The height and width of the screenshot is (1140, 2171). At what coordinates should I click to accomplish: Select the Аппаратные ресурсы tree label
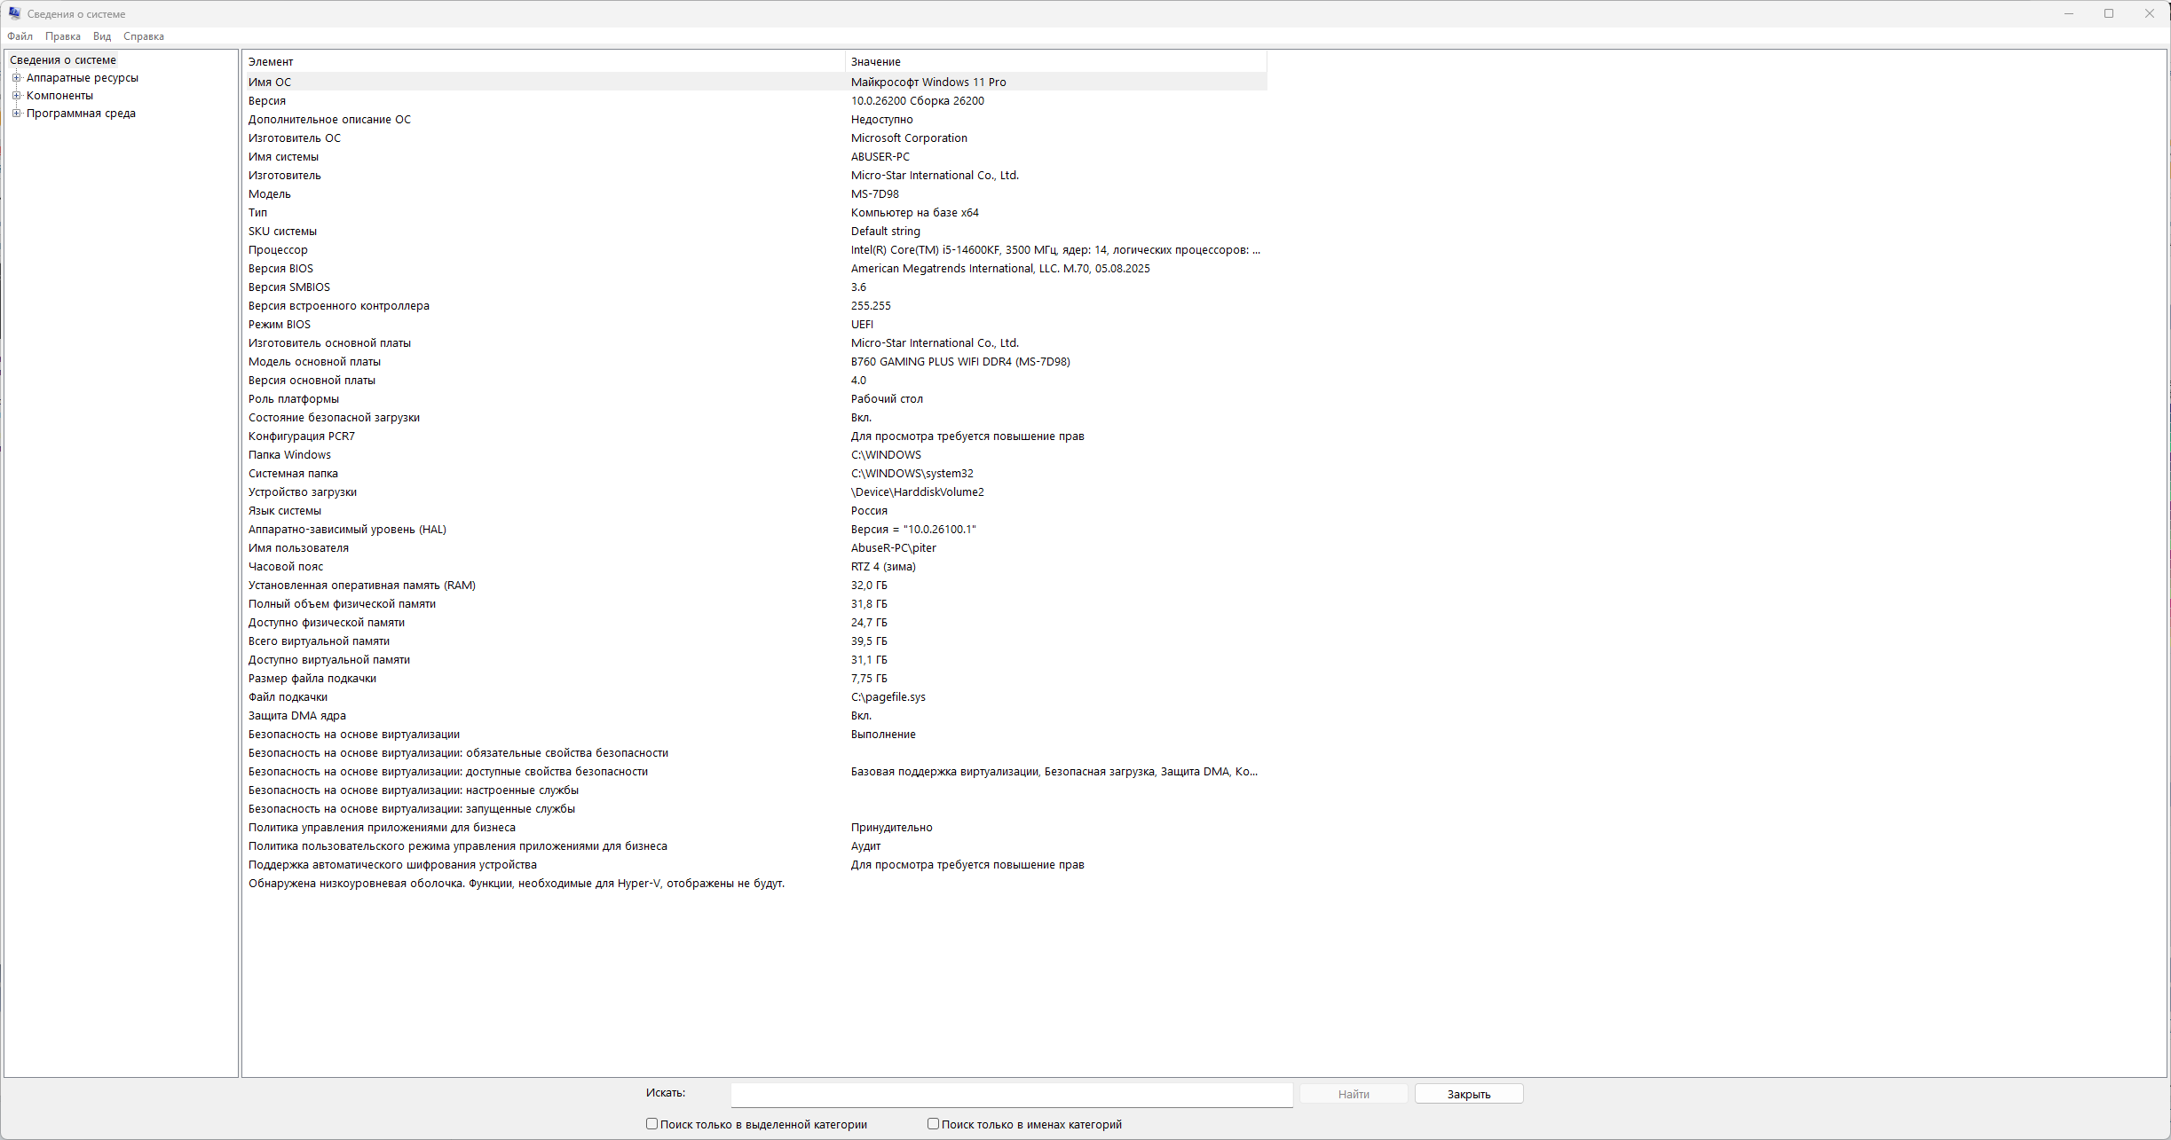coord(83,78)
